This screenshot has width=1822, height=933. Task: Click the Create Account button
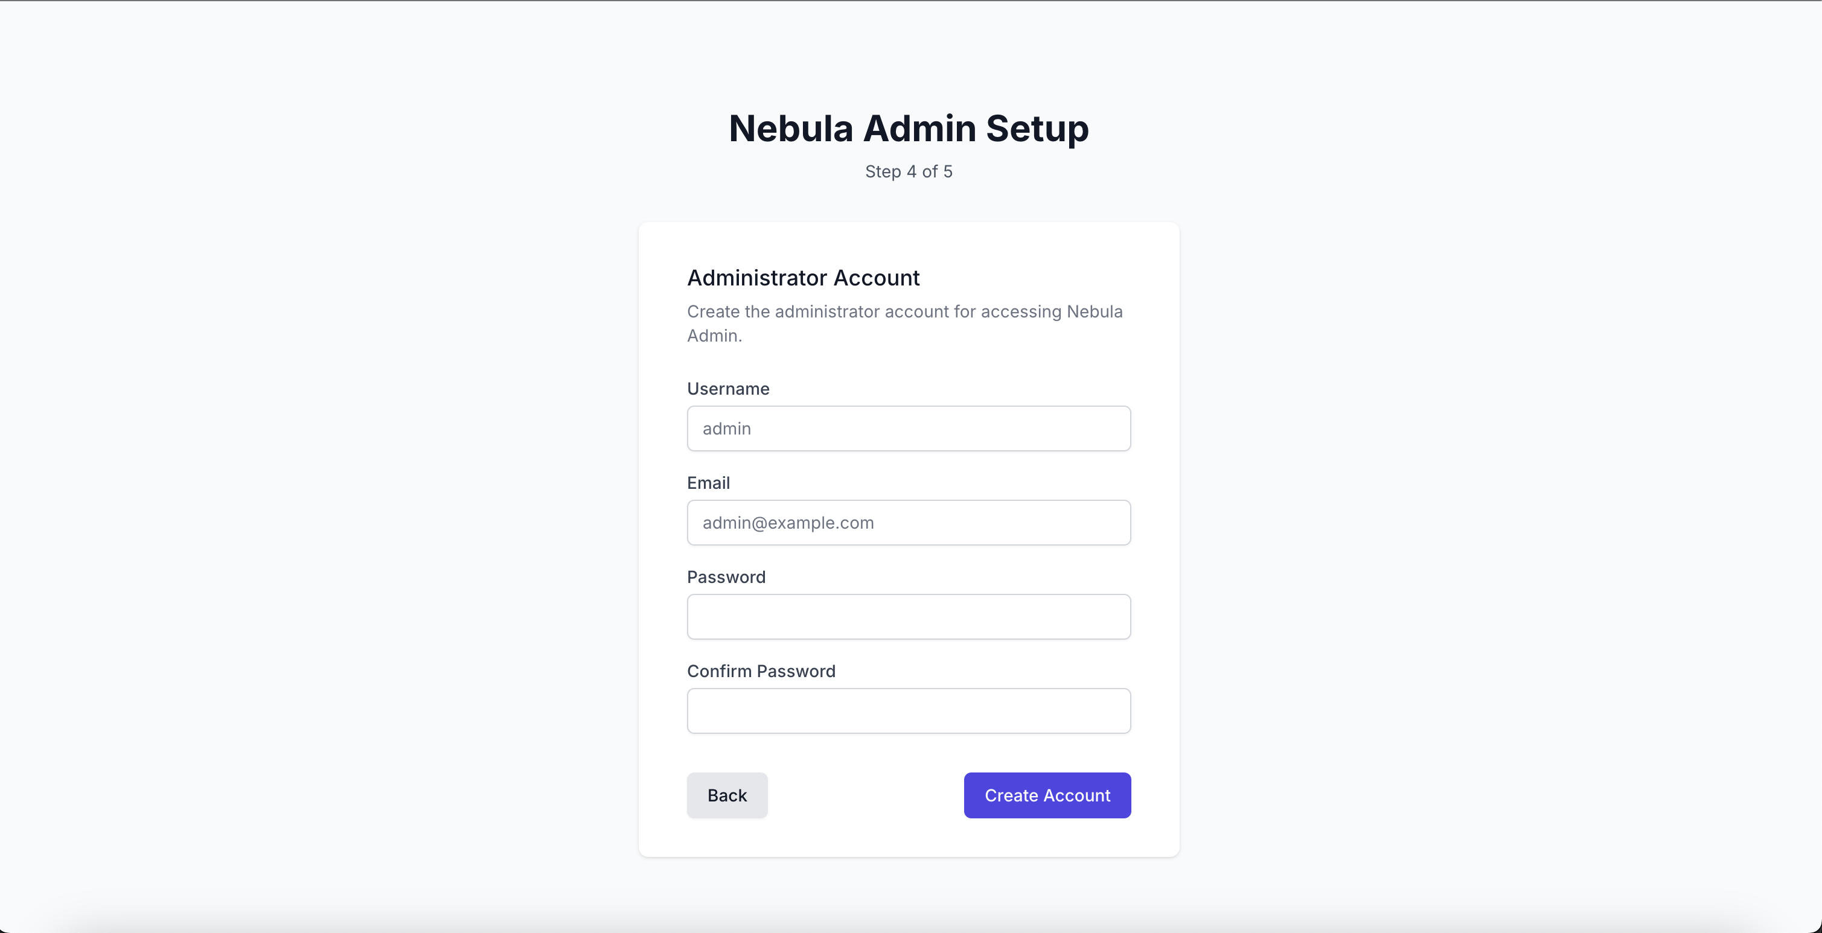click(x=1047, y=795)
